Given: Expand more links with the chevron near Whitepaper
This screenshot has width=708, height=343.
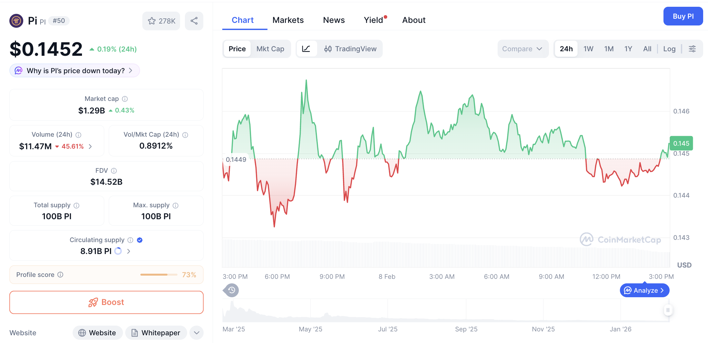Looking at the screenshot, I should [196, 332].
